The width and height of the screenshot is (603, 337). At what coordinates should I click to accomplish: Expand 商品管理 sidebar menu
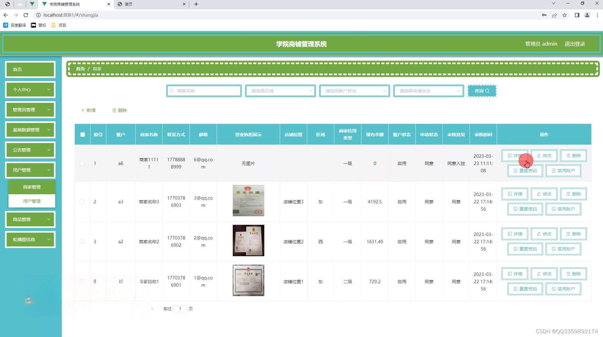click(30, 219)
